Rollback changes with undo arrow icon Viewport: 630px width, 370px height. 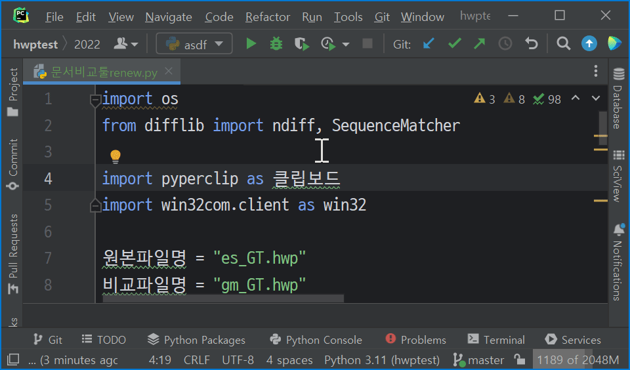tap(531, 43)
